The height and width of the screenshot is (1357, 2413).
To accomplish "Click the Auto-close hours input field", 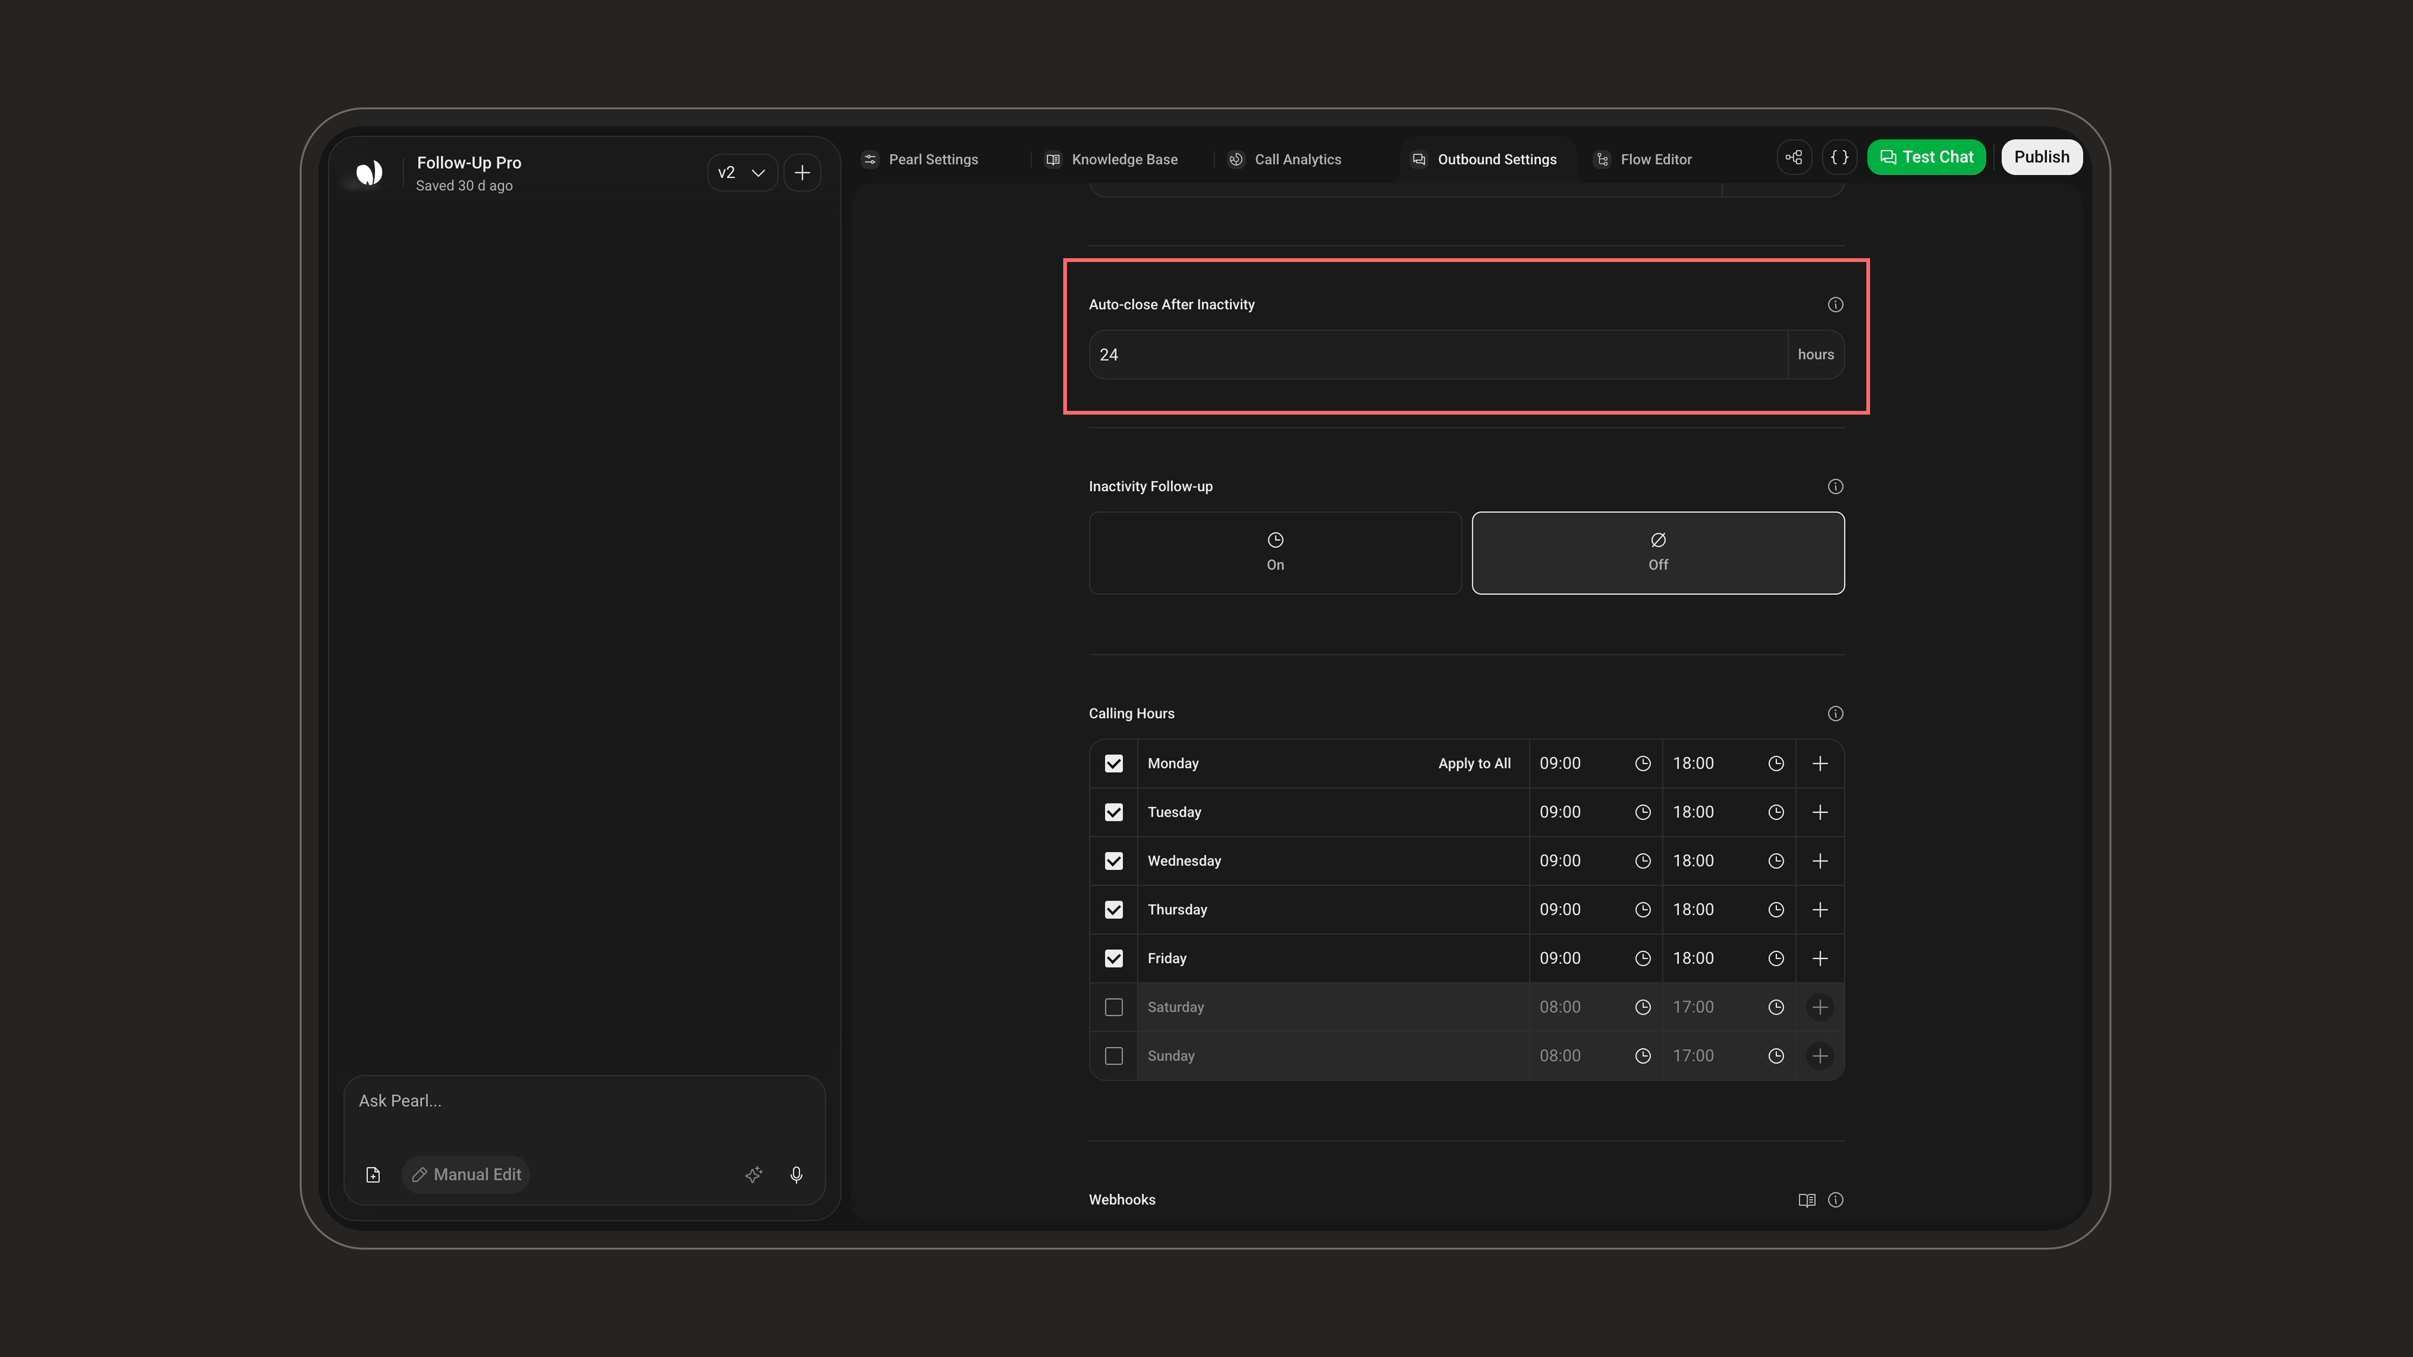I will click(1438, 354).
